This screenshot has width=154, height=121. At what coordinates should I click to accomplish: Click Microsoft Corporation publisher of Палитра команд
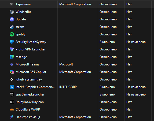pyautogui.click(x=75, y=117)
